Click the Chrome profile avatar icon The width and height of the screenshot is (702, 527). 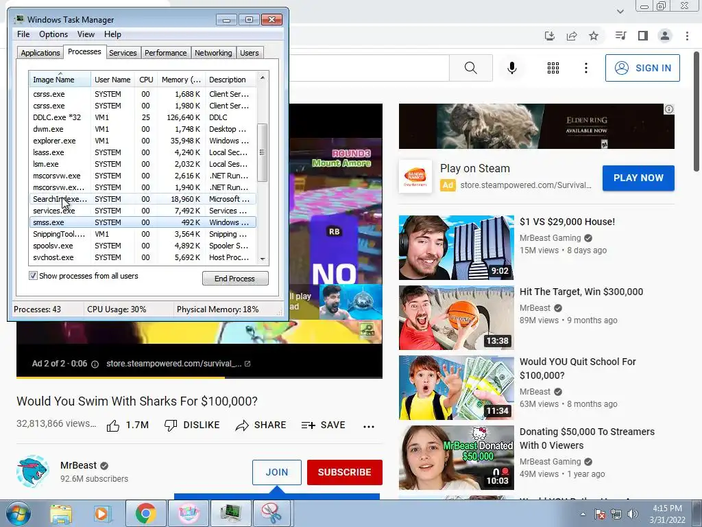665,36
